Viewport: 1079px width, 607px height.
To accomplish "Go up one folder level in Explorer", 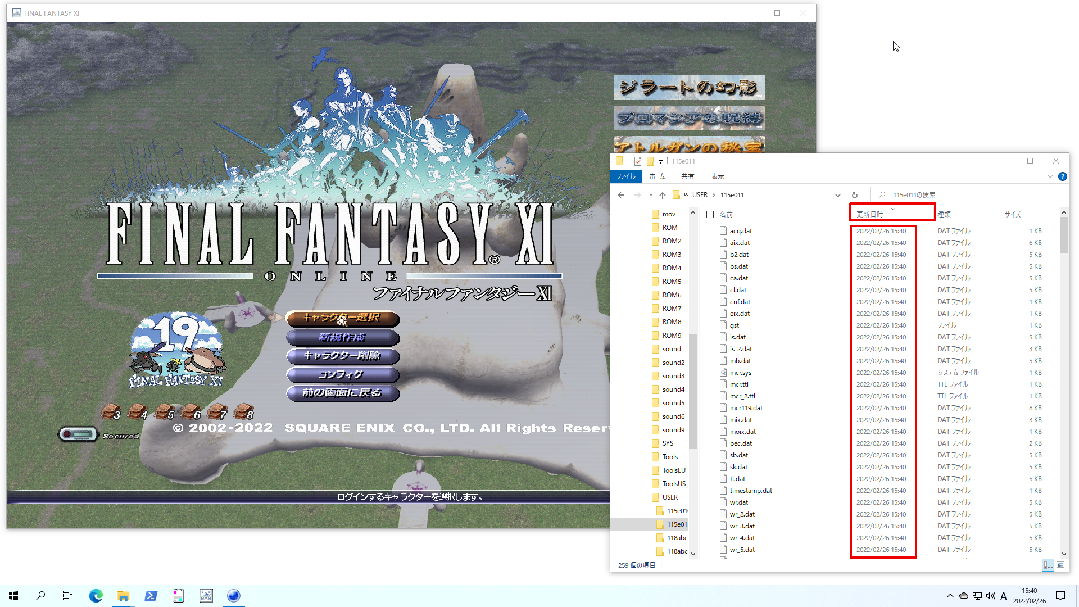I will click(x=663, y=195).
